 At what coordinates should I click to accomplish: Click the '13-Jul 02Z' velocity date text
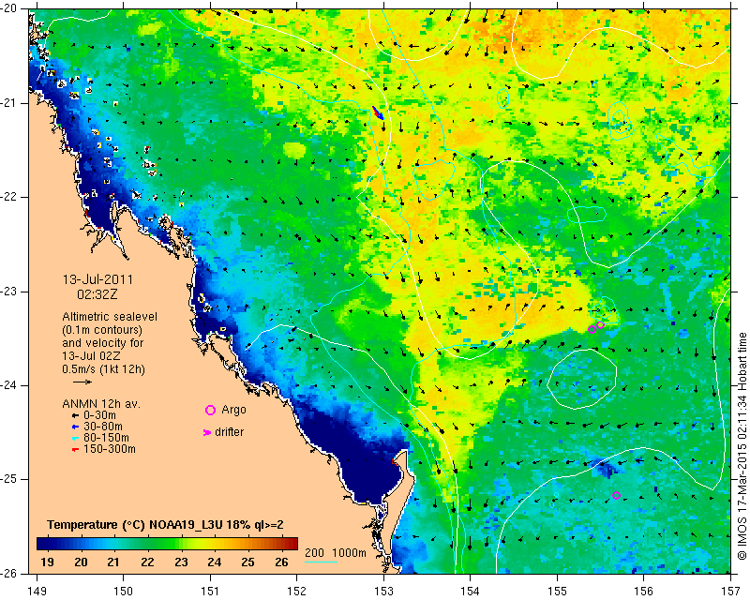tap(91, 356)
